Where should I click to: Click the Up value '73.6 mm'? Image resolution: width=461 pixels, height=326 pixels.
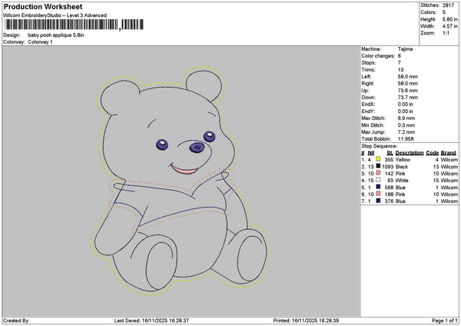408,91
